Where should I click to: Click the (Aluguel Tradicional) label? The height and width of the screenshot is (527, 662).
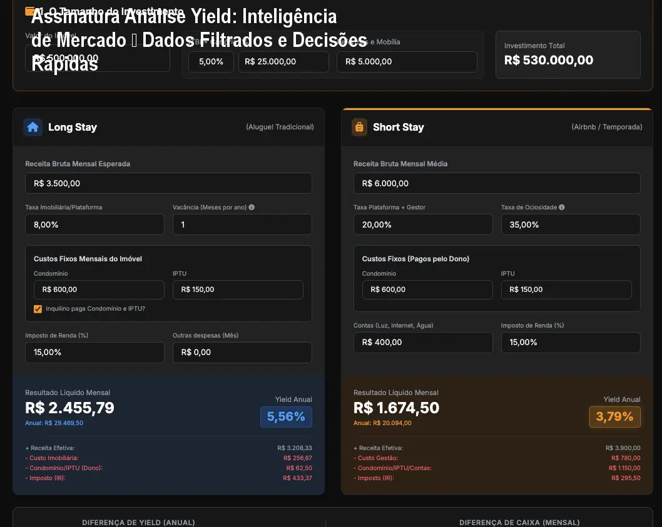(280, 127)
